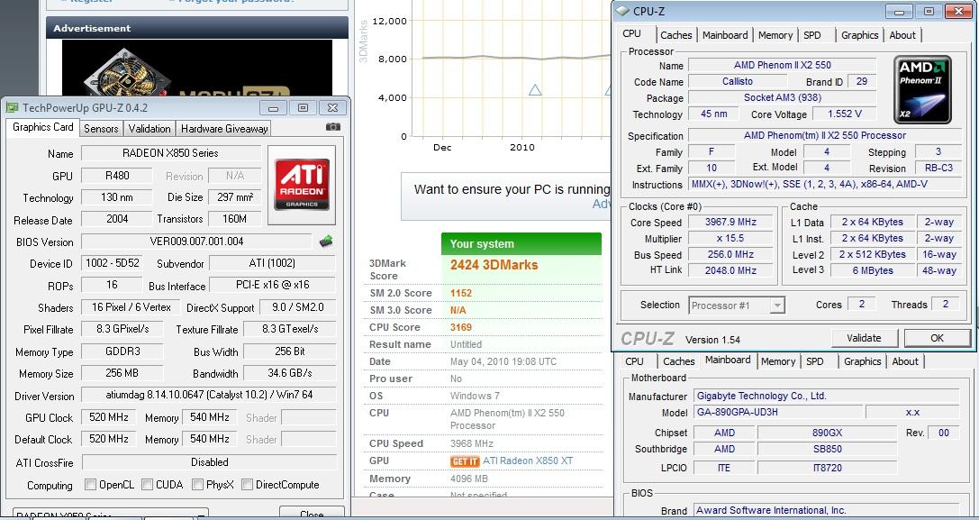Click the AMD Phenom II logo in CPU-Z
The image size is (979, 520).
click(922, 89)
